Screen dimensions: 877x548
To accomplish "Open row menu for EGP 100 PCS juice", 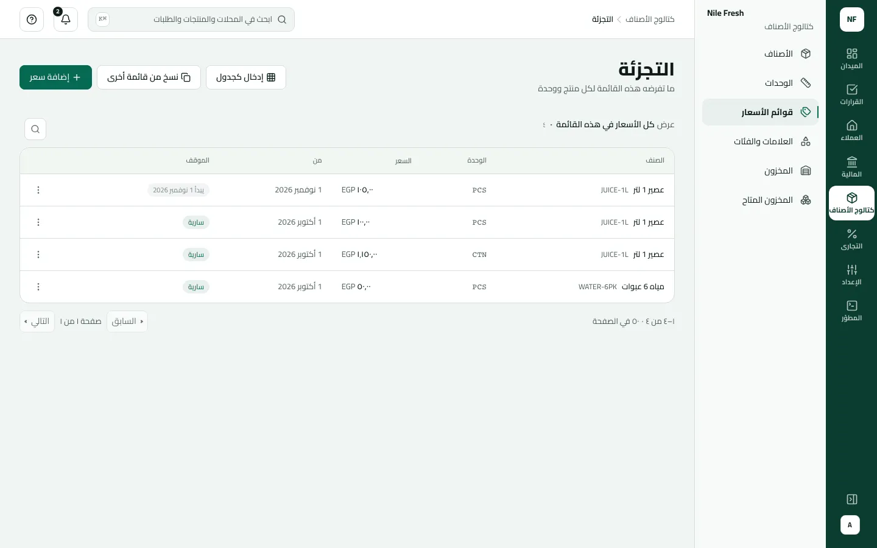I will point(38,222).
